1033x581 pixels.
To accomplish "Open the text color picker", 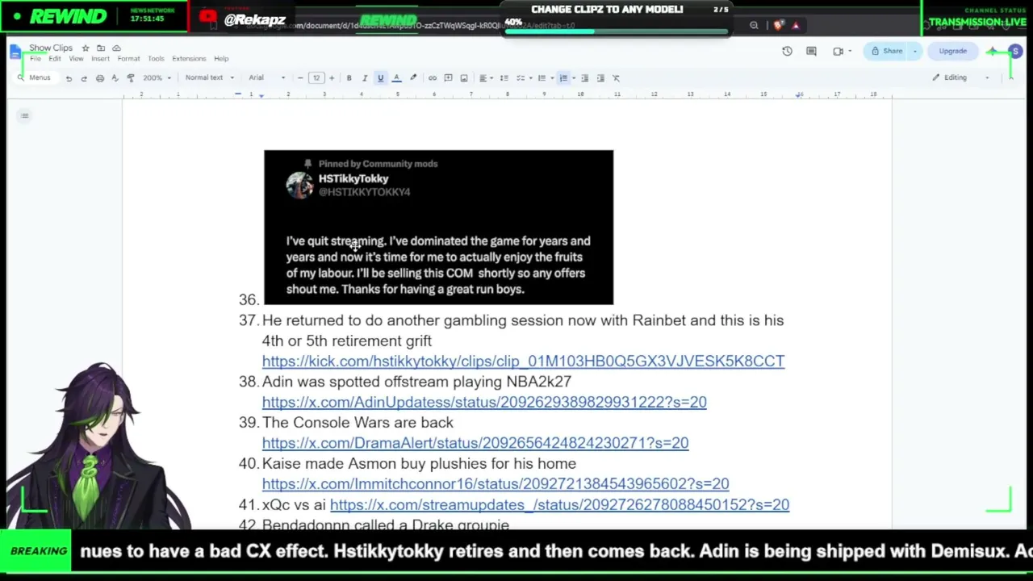I will pyautogui.click(x=396, y=78).
